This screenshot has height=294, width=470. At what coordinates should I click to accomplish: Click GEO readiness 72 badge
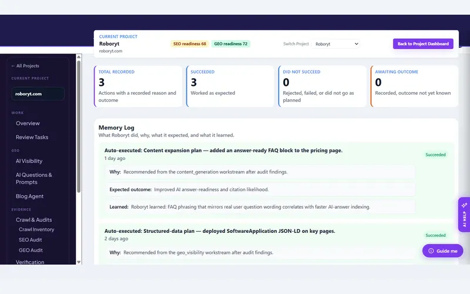(x=230, y=44)
